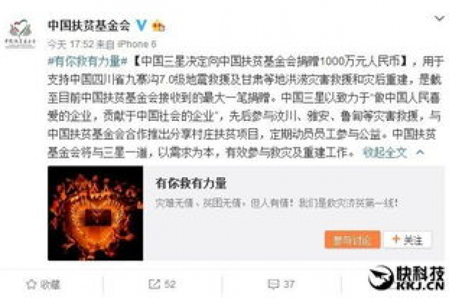The width and height of the screenshot is (449, 298).
Task: Click the blue V verified badge
Action: pyautogui.click(x=141, y=26)
